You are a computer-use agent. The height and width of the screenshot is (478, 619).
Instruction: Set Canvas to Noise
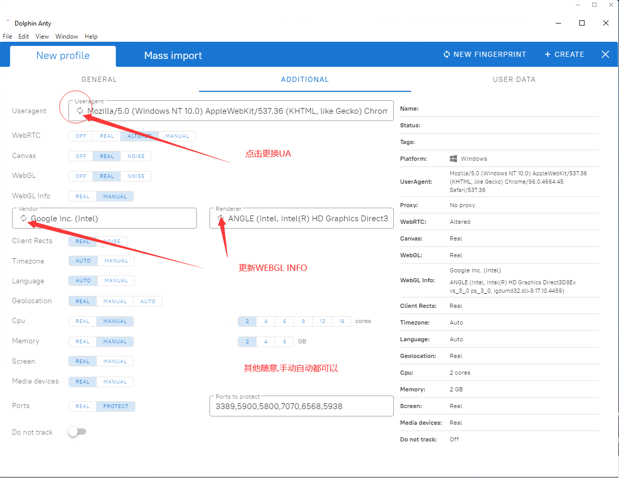136,157
